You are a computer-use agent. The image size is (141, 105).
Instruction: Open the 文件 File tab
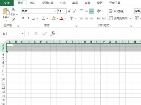pyautogui.click(x=7, y=3)
